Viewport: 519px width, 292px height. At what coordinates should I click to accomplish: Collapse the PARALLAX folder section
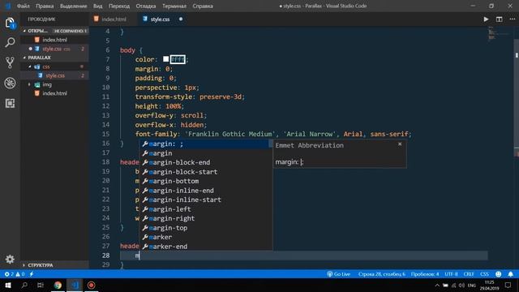click(x=54, y=58)
